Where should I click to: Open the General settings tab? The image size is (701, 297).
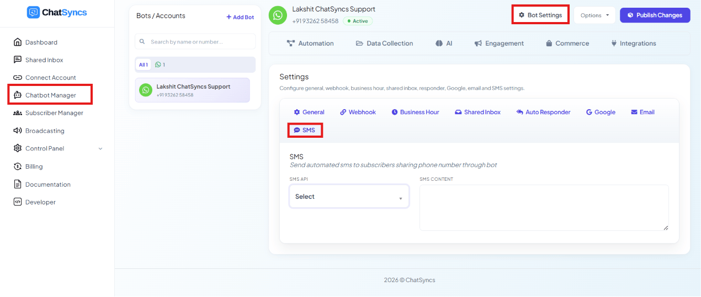click(x=309, y=112)
